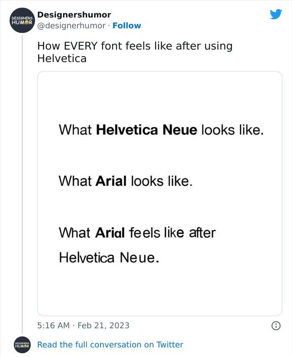Click the unevenly spaced "Helvetica Neue." last line
Viewport: 292px width, 357px height.
tap(109, 257)
